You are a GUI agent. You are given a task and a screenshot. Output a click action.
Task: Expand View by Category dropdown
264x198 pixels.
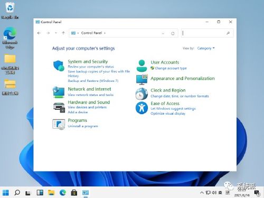[x=206, y=48]
